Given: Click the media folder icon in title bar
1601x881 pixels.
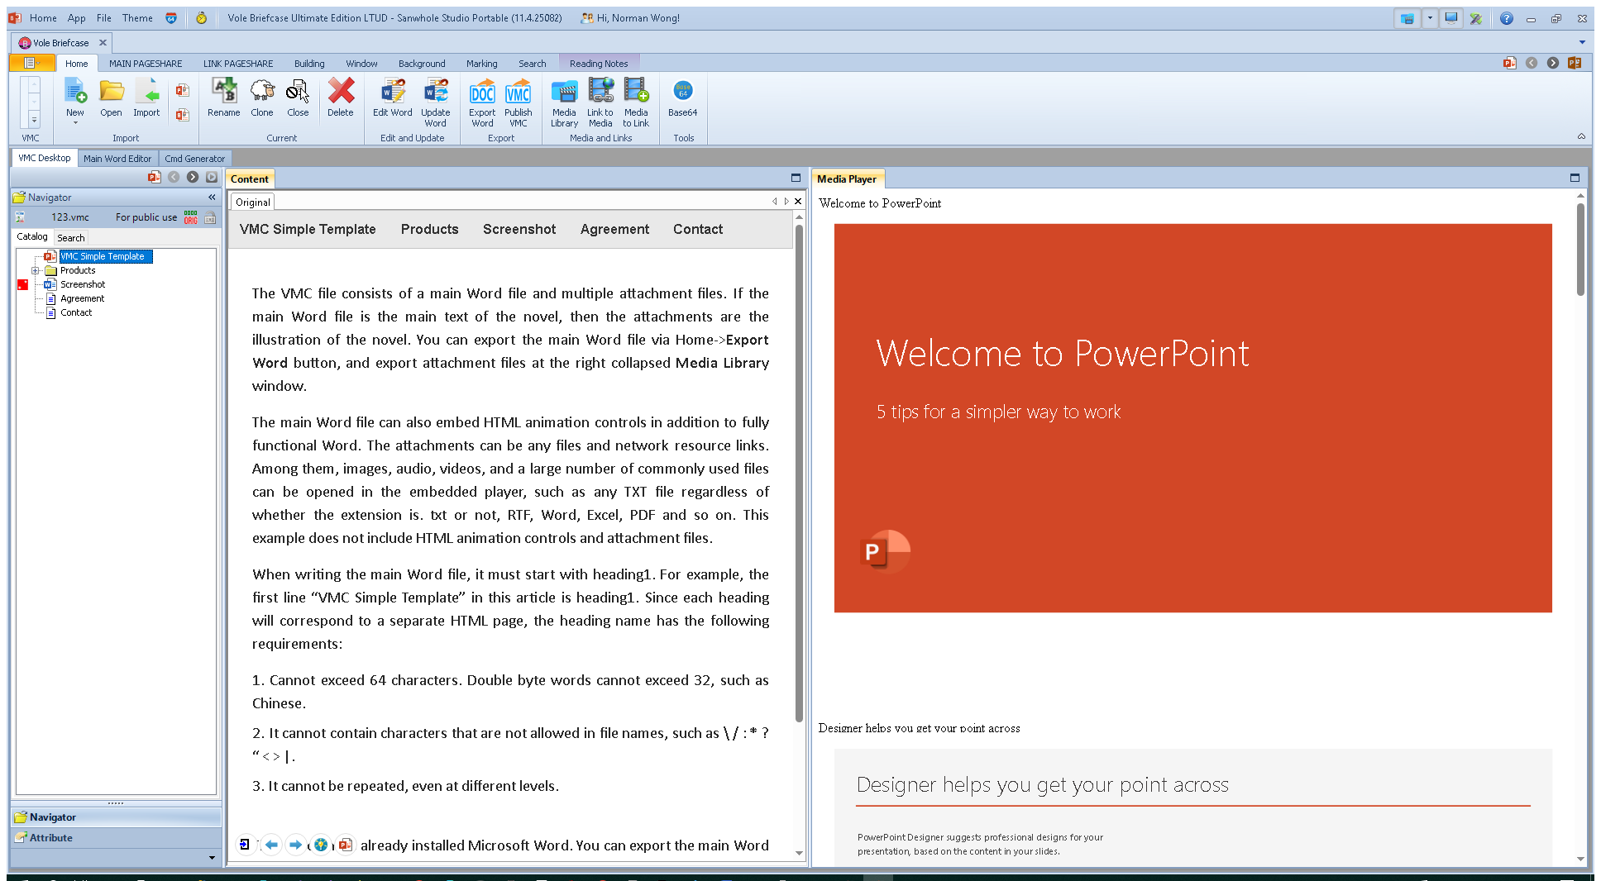Looking at the screenshot, I should point(1407,18).
